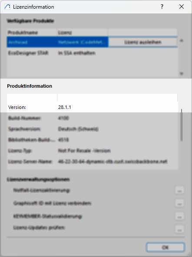Open the Lizenz-Updates prüfen ellipsis button
Viewport: 192px width, 257px height.
pos(179,229)
